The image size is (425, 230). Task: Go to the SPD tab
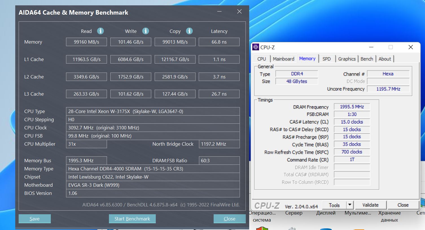(327, 59)
